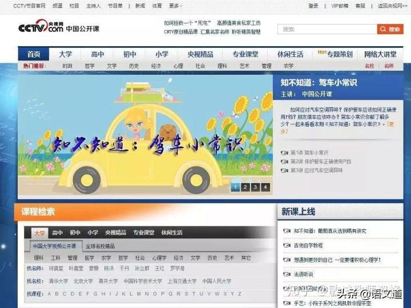Click 哲学 in hot recommendations

click(x=90, y=66)
